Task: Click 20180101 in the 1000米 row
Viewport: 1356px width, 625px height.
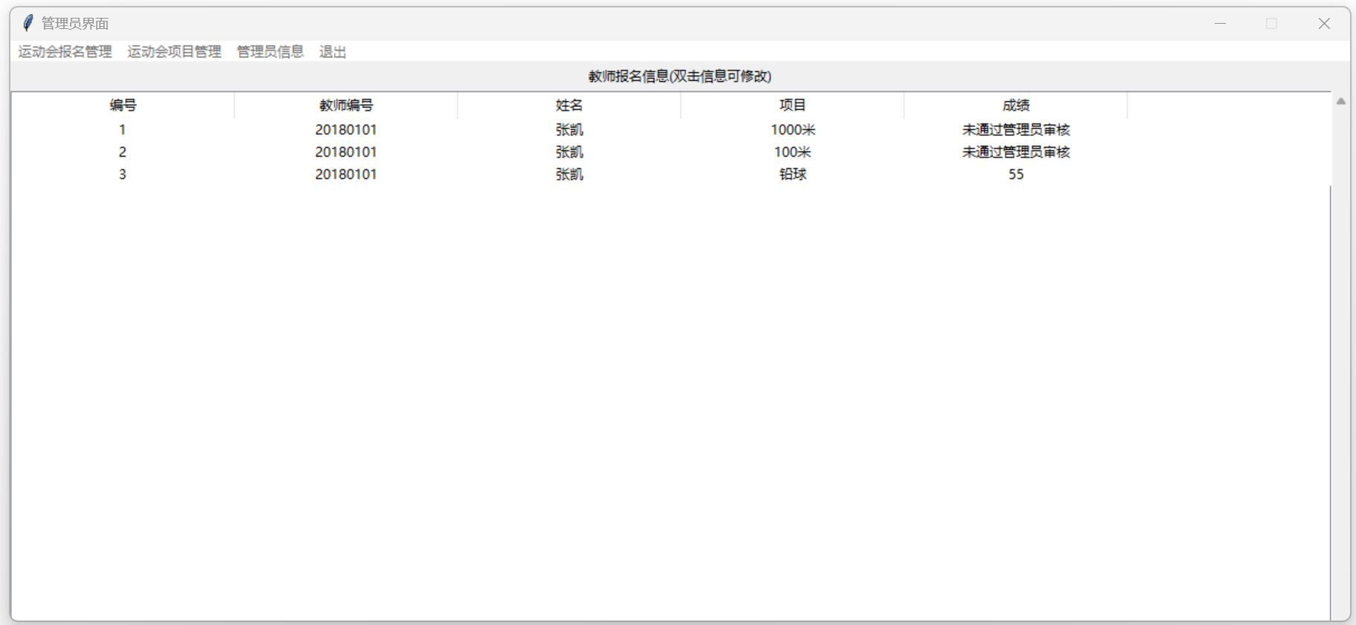Action: (x=346, y=129)
